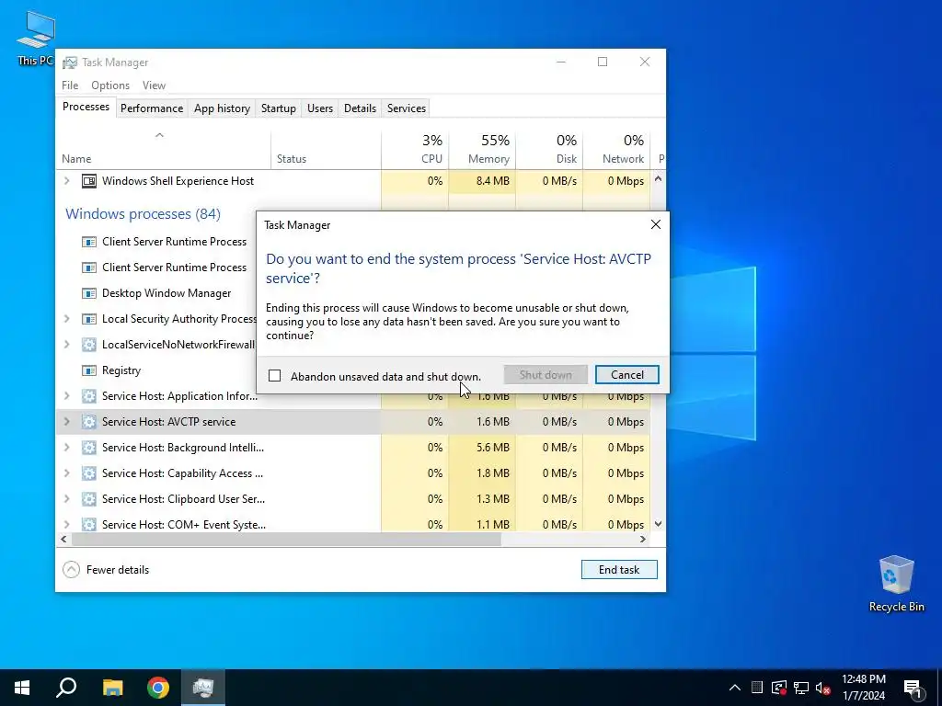Sort by the Network column header
This screenshot has height=706, width=942.
[x=617, y=150]
